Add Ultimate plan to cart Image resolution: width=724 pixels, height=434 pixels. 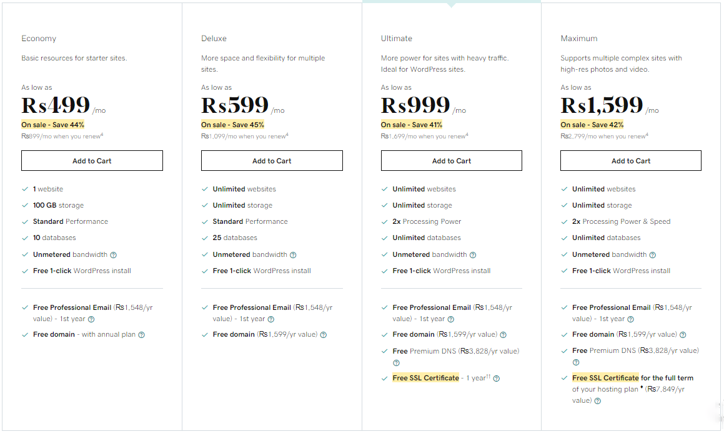(x=452, y=161)
